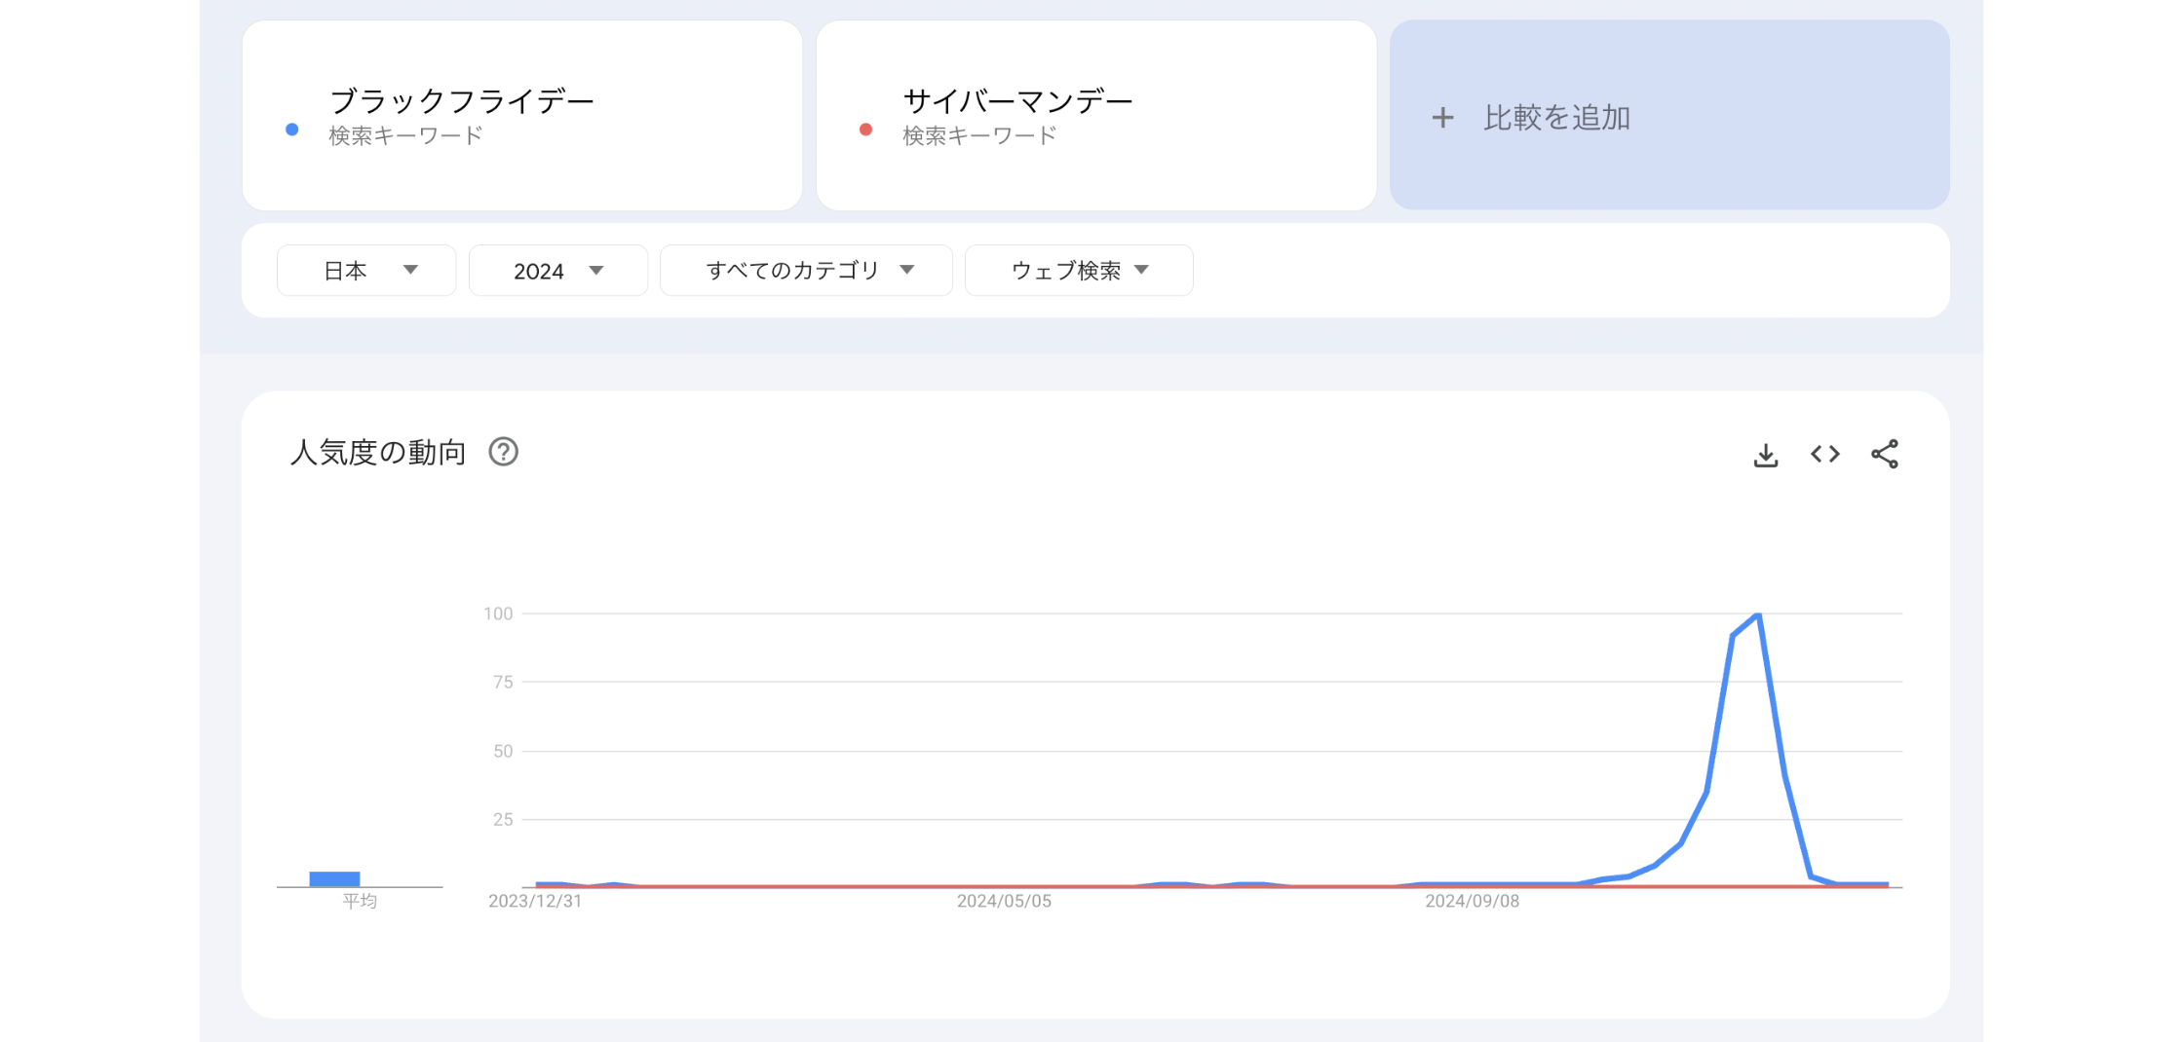Open the 日本 region dropdown
The height and width of the screenshot is (1042, 2183).
366,270
